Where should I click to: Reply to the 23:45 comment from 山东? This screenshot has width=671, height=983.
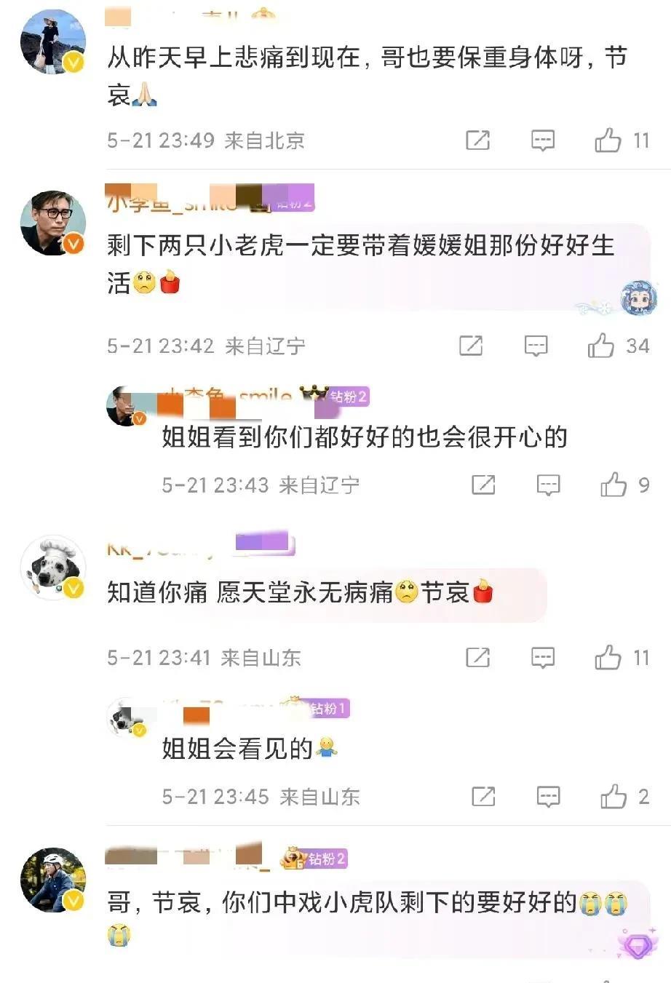tap(548, 797)
